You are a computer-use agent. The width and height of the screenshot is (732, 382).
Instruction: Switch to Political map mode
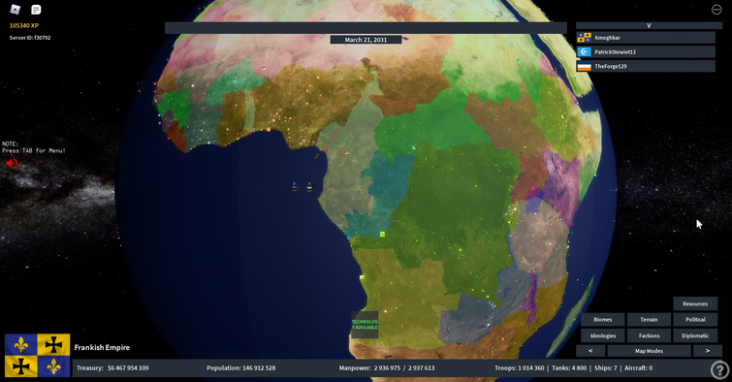click(x=695, y=319)
